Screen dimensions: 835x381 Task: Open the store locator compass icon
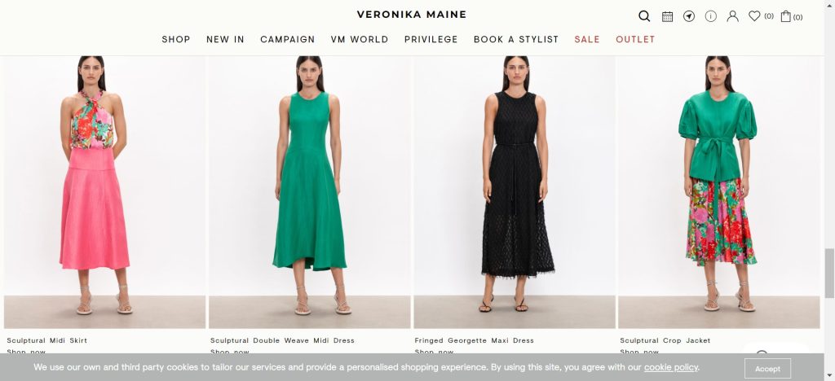pyautogui.click(x=689, y=16)
